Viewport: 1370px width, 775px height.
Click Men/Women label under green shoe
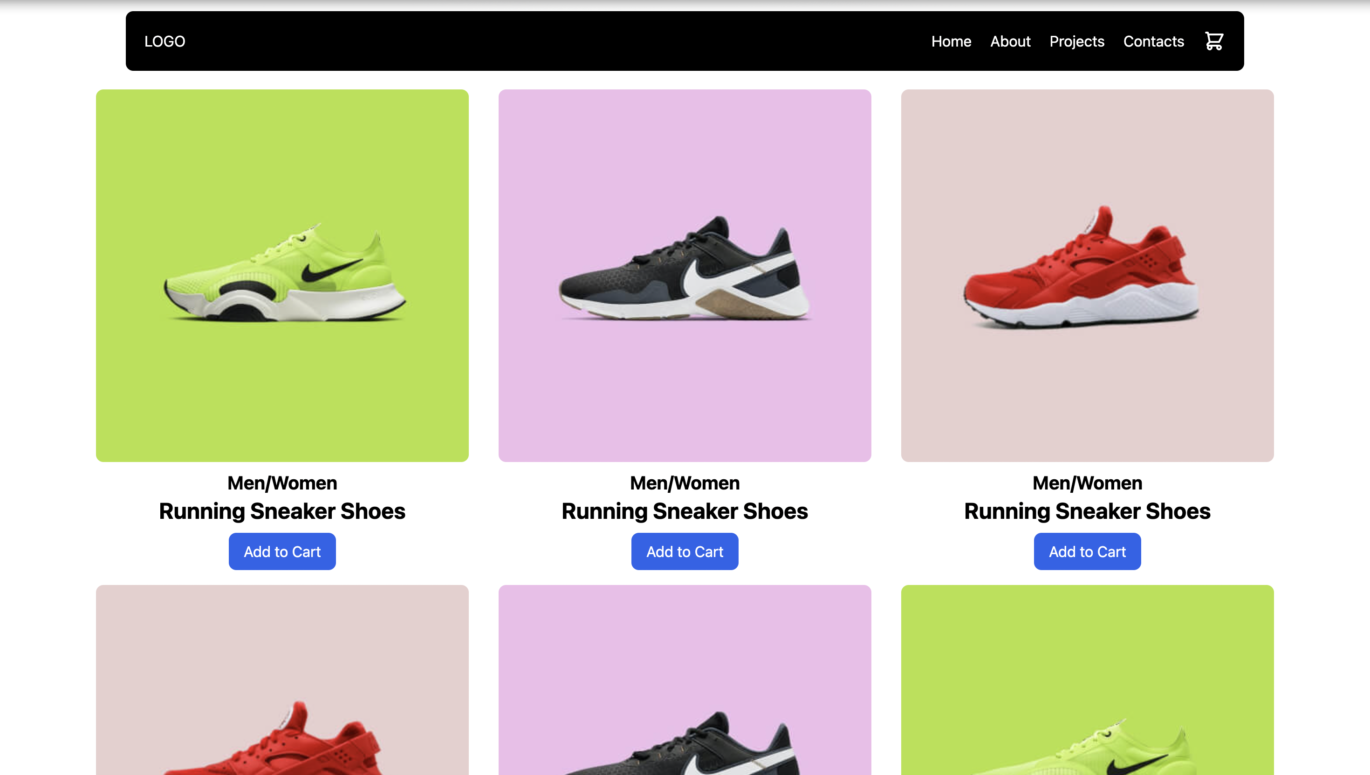click(282, 483)
